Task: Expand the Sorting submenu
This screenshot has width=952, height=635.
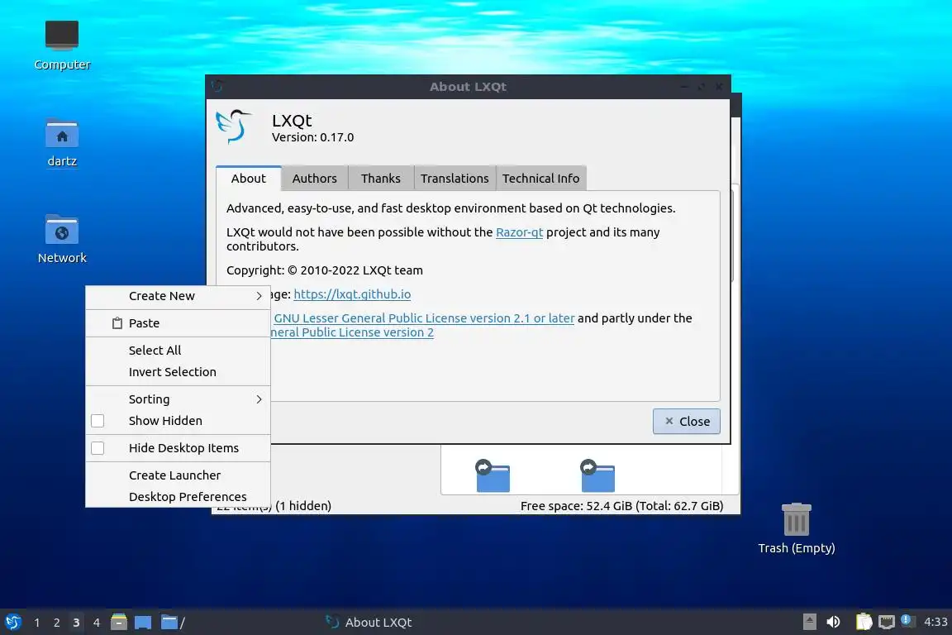Action: [178, 399]
